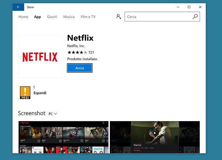Click the magnifying glass search icon
The height and width of the screenshot is (160, 222).
(195, 17)
